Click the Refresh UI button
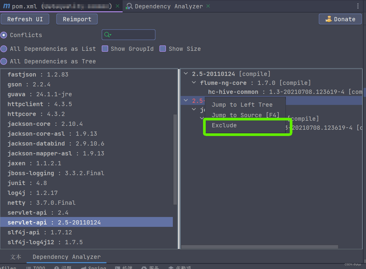Viewport: 366px width, 269px height. 25,19
